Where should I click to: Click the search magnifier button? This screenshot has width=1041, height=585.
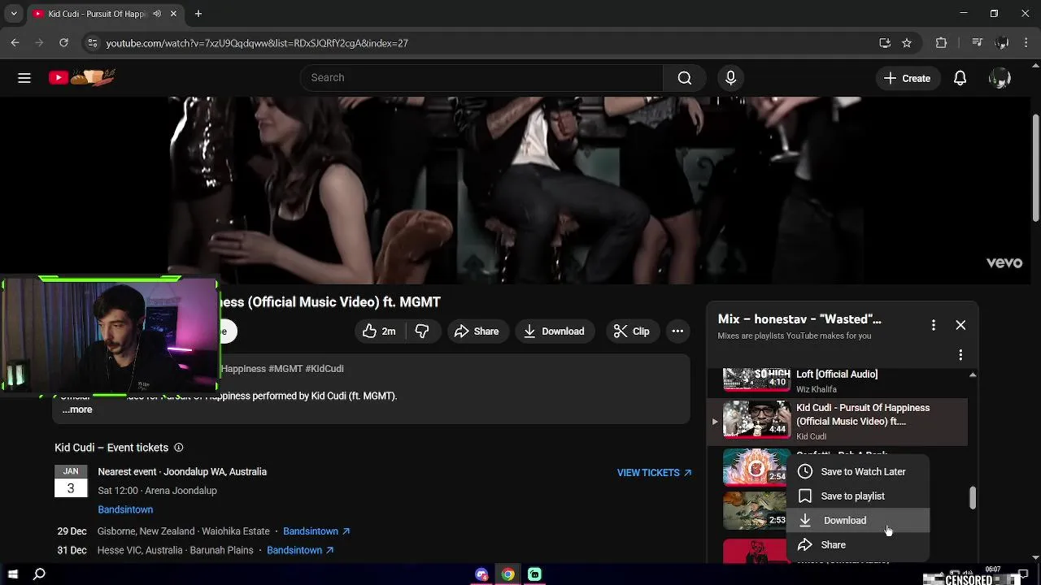pos(685,78)
